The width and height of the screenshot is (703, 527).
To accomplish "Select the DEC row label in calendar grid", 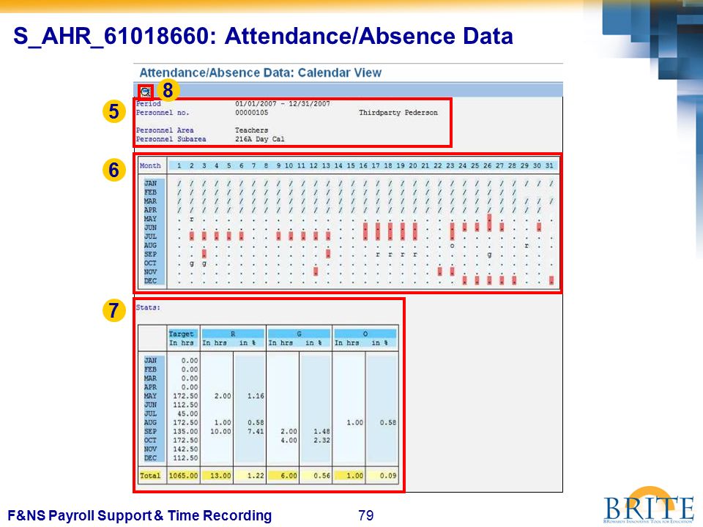I will click(150, 280).
